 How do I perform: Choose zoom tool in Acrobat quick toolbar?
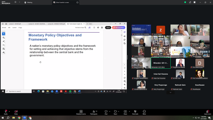(4, 38)
